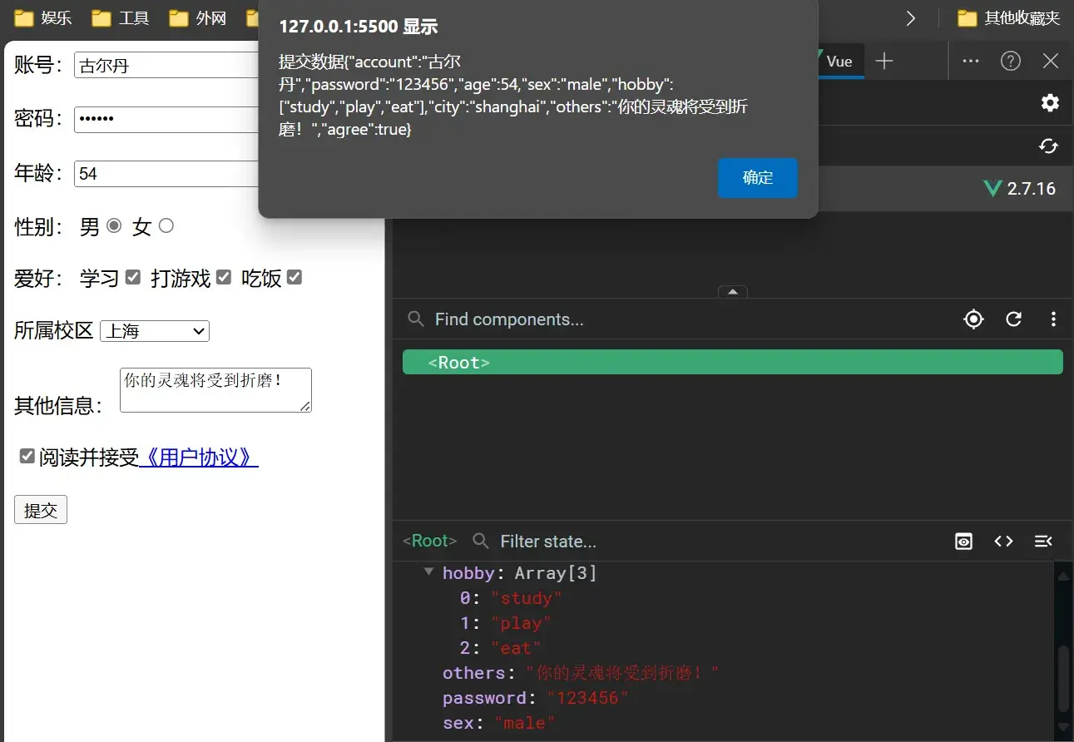Uncheck the 打游戏 hobby checkbox
Viewport: 1074px width, 742px height.
coord(224,278)
